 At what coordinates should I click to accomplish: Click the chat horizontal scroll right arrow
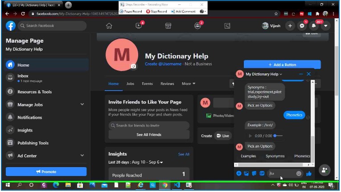(308, 165)
